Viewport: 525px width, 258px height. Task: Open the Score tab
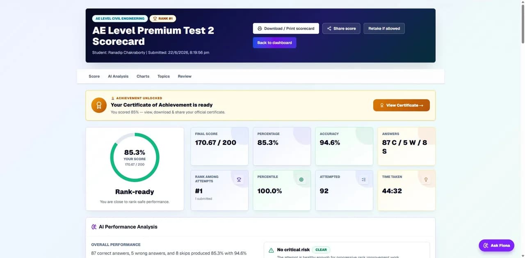(94, 76)
